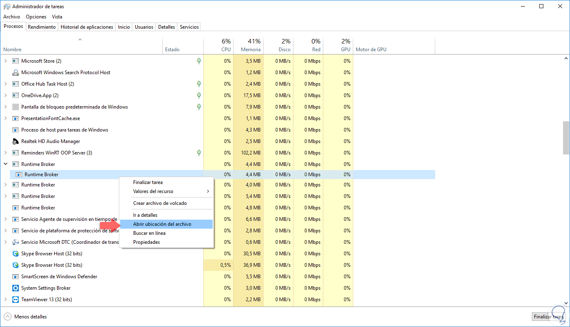The height and width of the screenshot is (327, 570).
Task: Click the suspended leaf icon for Pantalla de bloqueo
Action: [199, 107]
